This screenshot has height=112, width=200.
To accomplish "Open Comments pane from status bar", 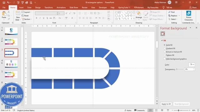I will point(139,110).
